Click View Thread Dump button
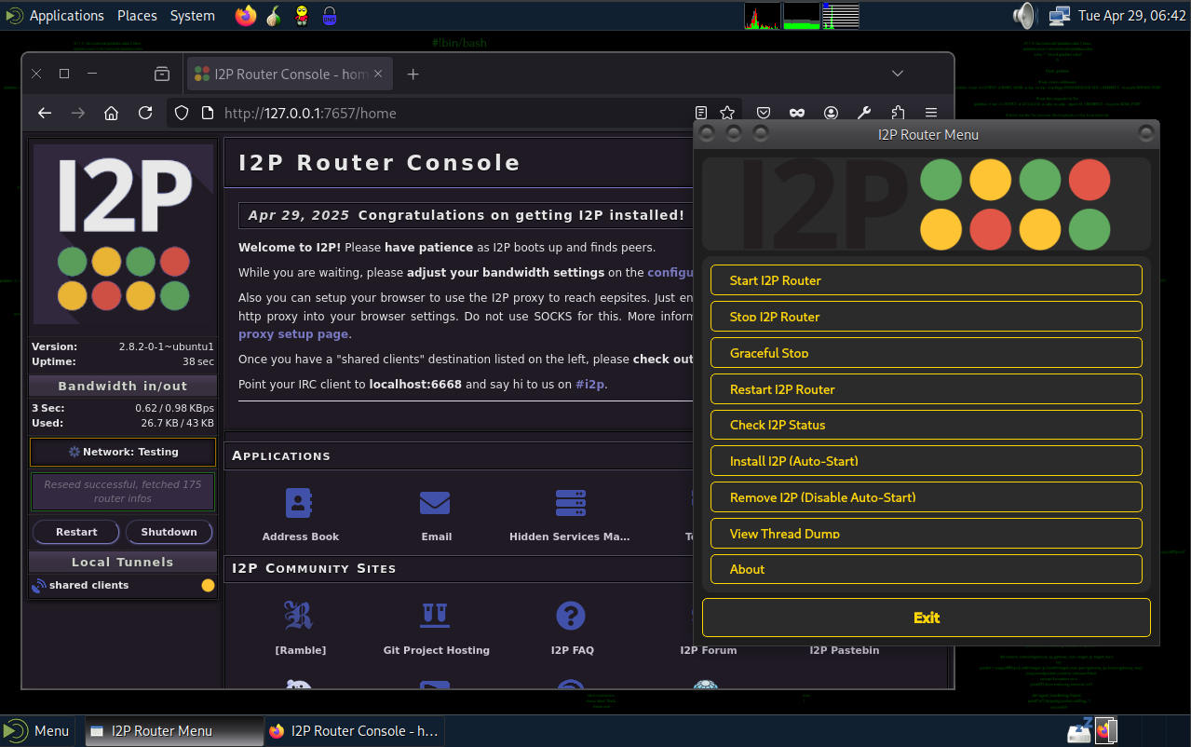 [927, 534]
